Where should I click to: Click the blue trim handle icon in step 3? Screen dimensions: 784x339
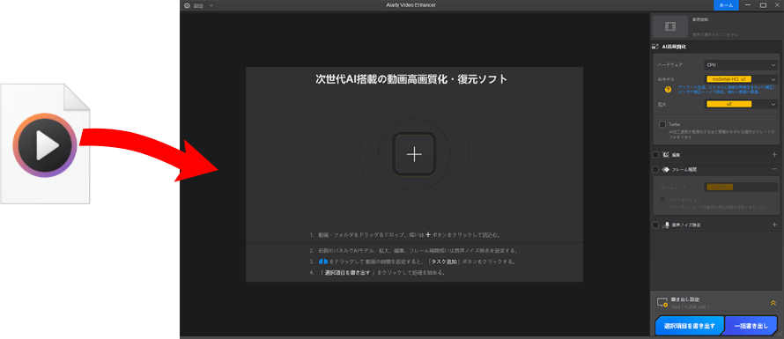click(323, 262)
